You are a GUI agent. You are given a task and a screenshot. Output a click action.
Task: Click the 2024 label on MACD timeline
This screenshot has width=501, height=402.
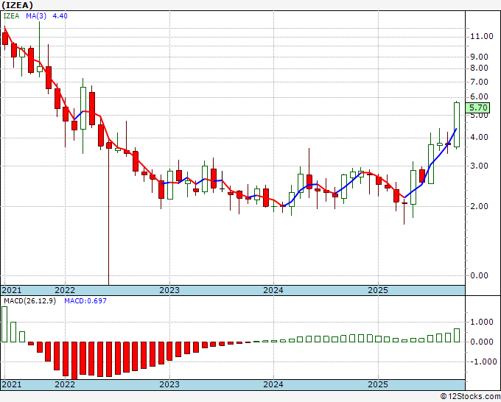pos(273,384)
